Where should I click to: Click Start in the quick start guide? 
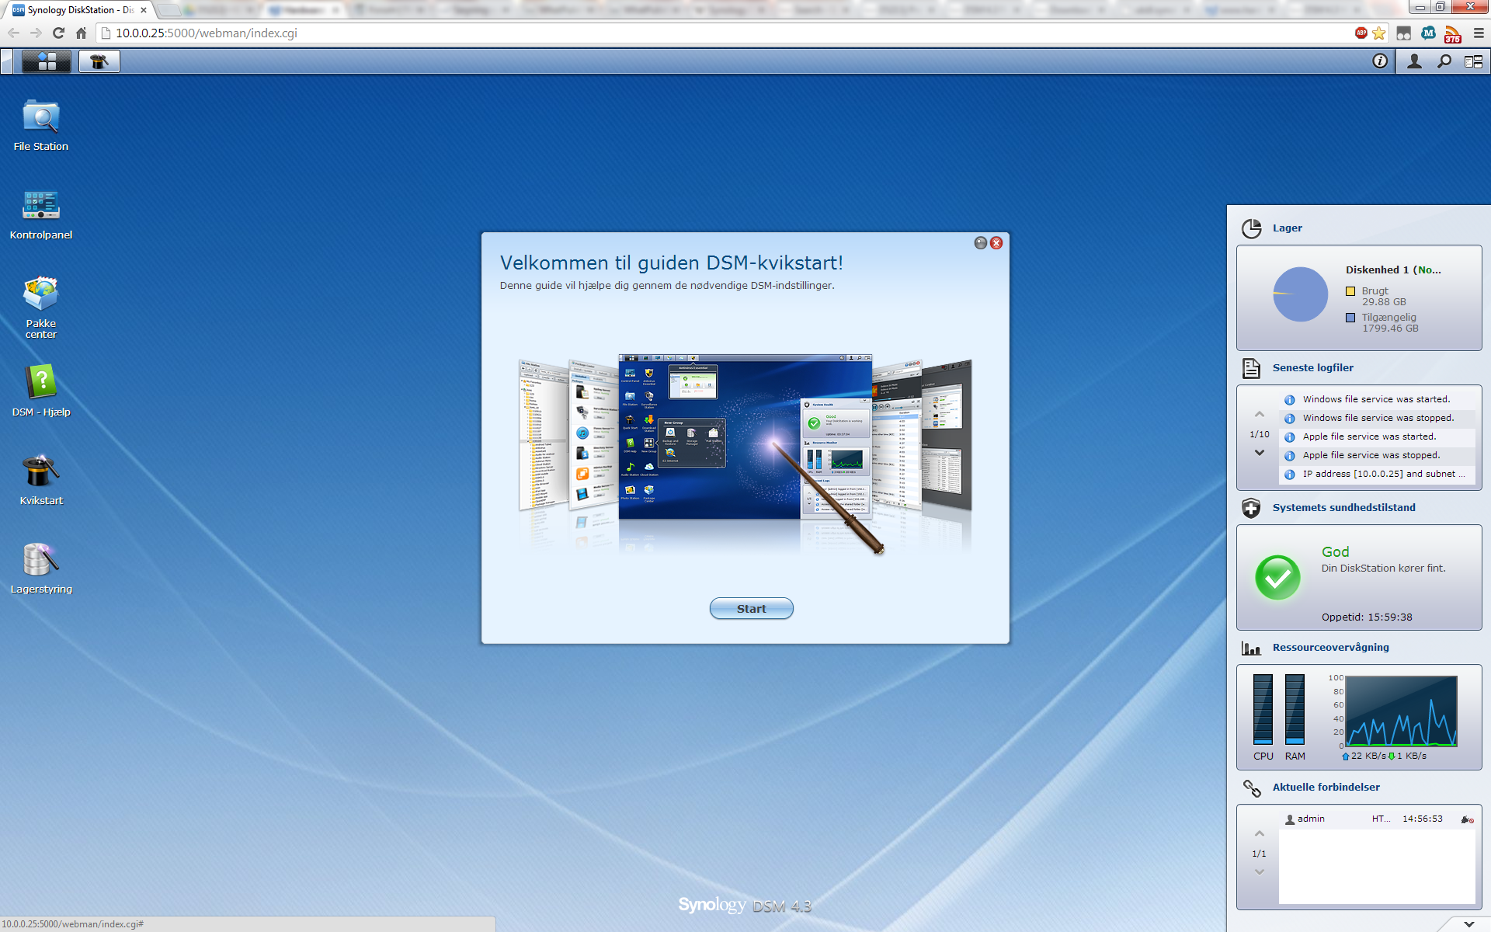(x=751, y=609)
